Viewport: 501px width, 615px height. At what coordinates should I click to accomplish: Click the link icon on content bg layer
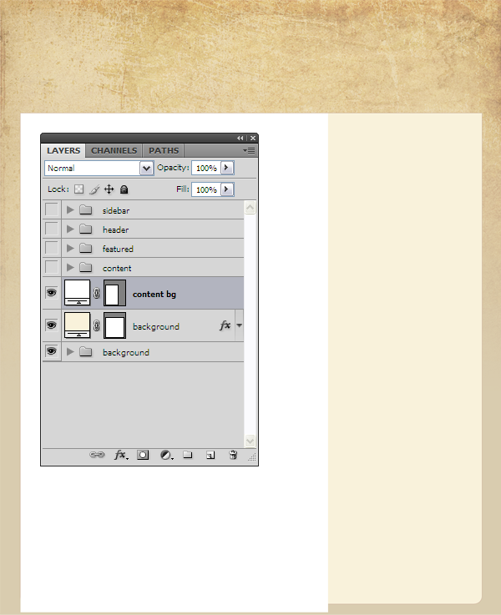tap(97, 293)
